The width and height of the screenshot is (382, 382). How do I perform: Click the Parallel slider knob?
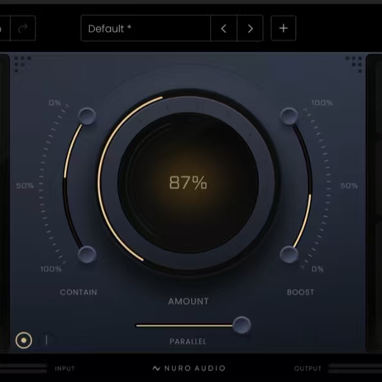(242, 325)
